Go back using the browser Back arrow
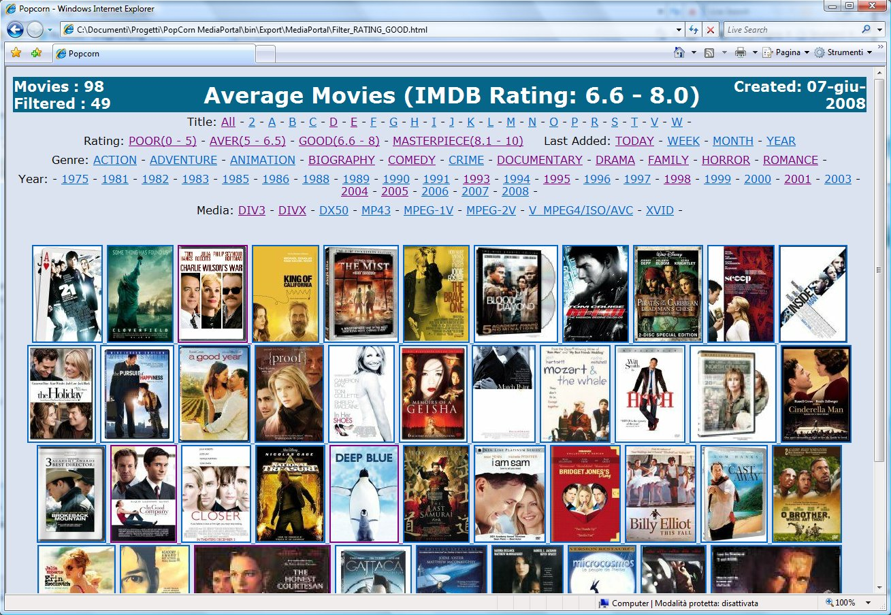 (15, 30)
